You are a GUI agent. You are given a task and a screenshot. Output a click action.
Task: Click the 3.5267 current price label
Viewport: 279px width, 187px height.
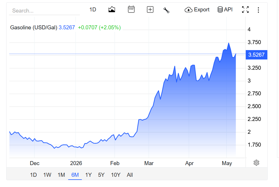click(x=256, y=55)
